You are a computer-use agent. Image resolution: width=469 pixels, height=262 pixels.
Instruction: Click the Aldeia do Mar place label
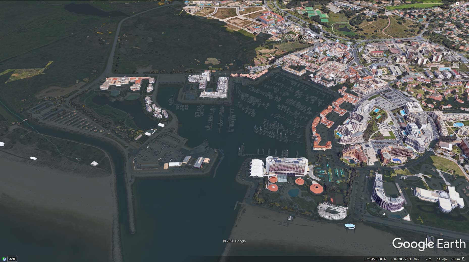(x=309, y=38)
